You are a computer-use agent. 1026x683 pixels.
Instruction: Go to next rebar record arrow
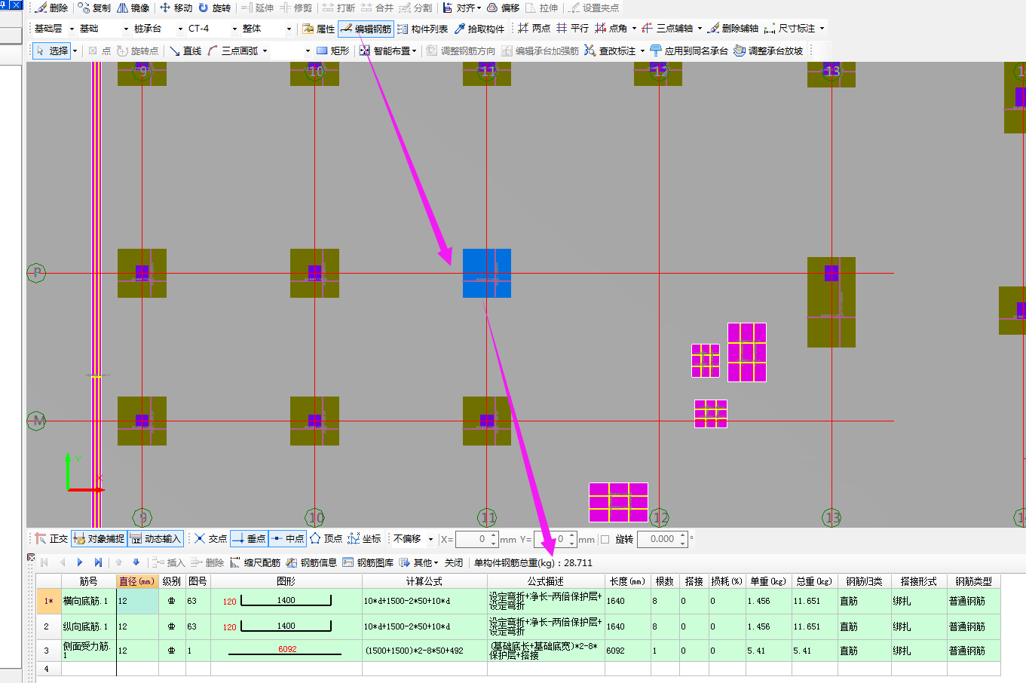80,562
